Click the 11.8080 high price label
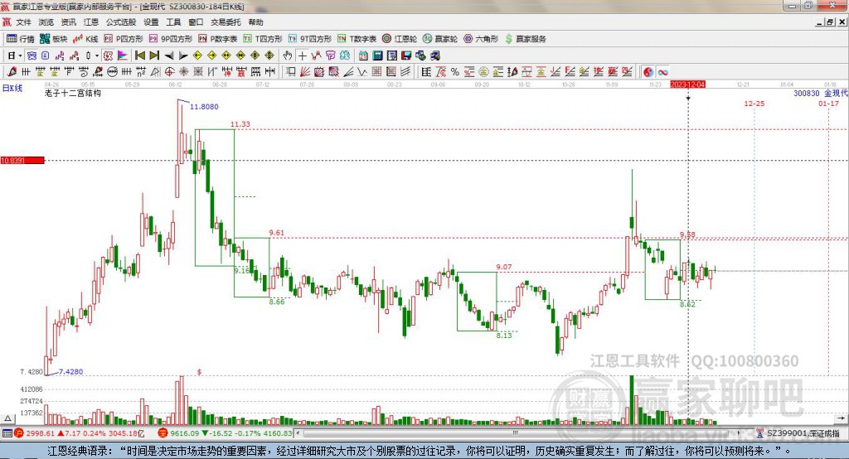849x459 pixels. (x=204, y=107)
